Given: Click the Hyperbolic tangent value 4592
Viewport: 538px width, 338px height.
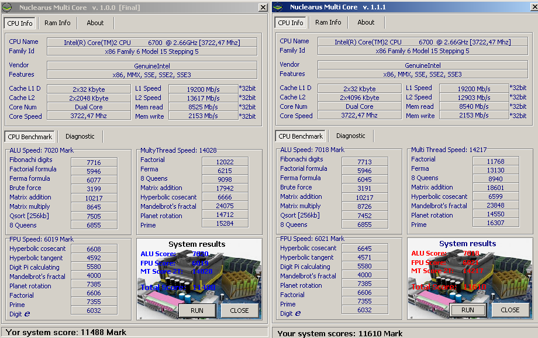Looking at the screenshot, I should pos(94,258).
